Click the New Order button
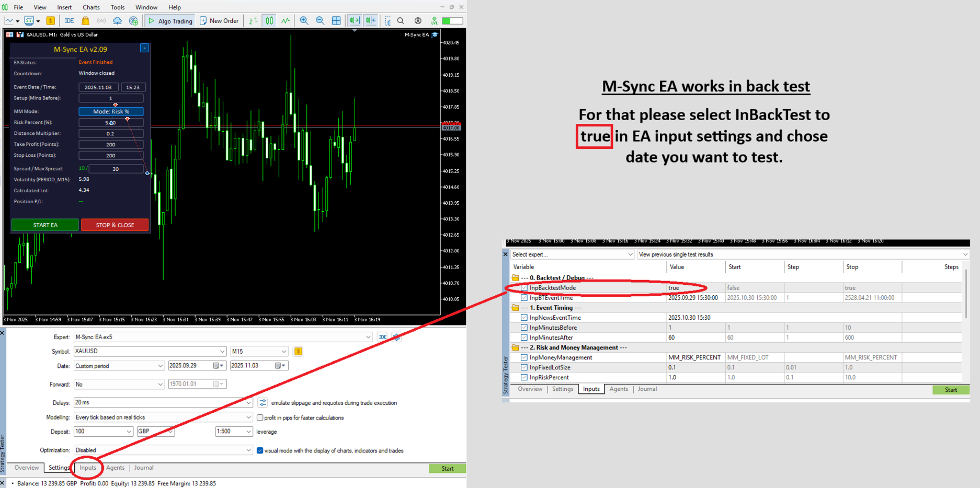Screen dimensions: 980x488 [219, 21]
